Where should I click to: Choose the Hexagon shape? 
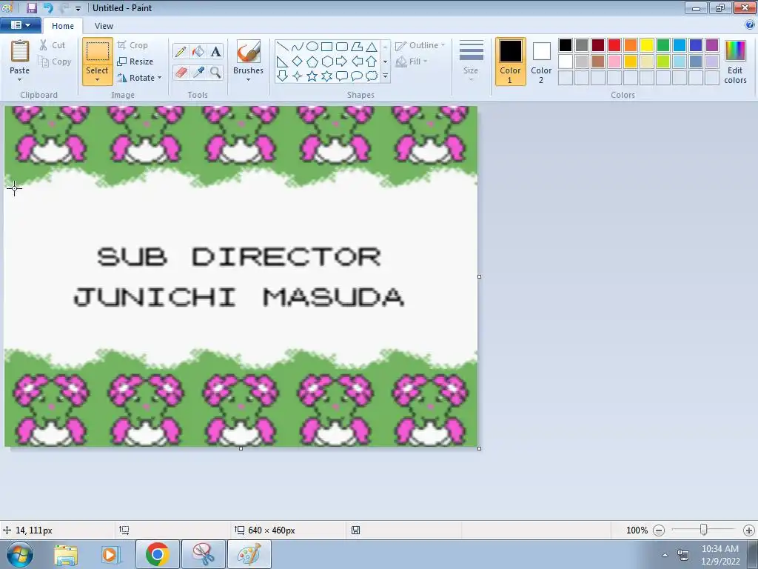[x=326, y=61]
